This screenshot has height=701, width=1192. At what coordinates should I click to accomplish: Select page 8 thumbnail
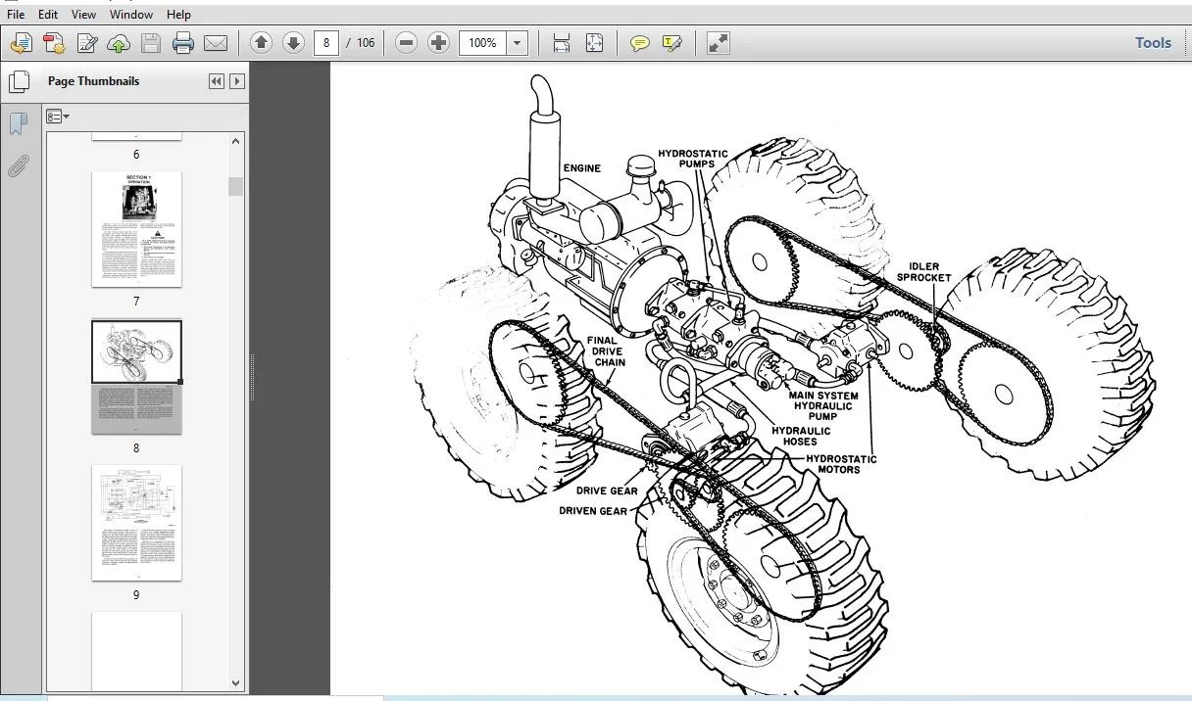coord(136,377)
